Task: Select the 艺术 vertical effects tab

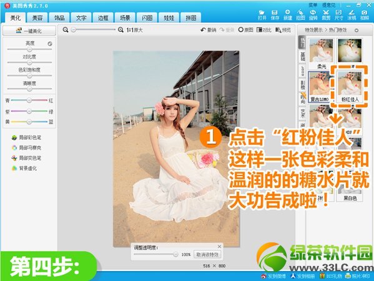Action: (302, 113)
